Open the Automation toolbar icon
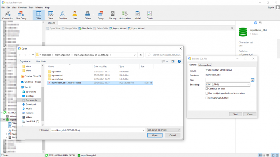 (x=125, y=15)
